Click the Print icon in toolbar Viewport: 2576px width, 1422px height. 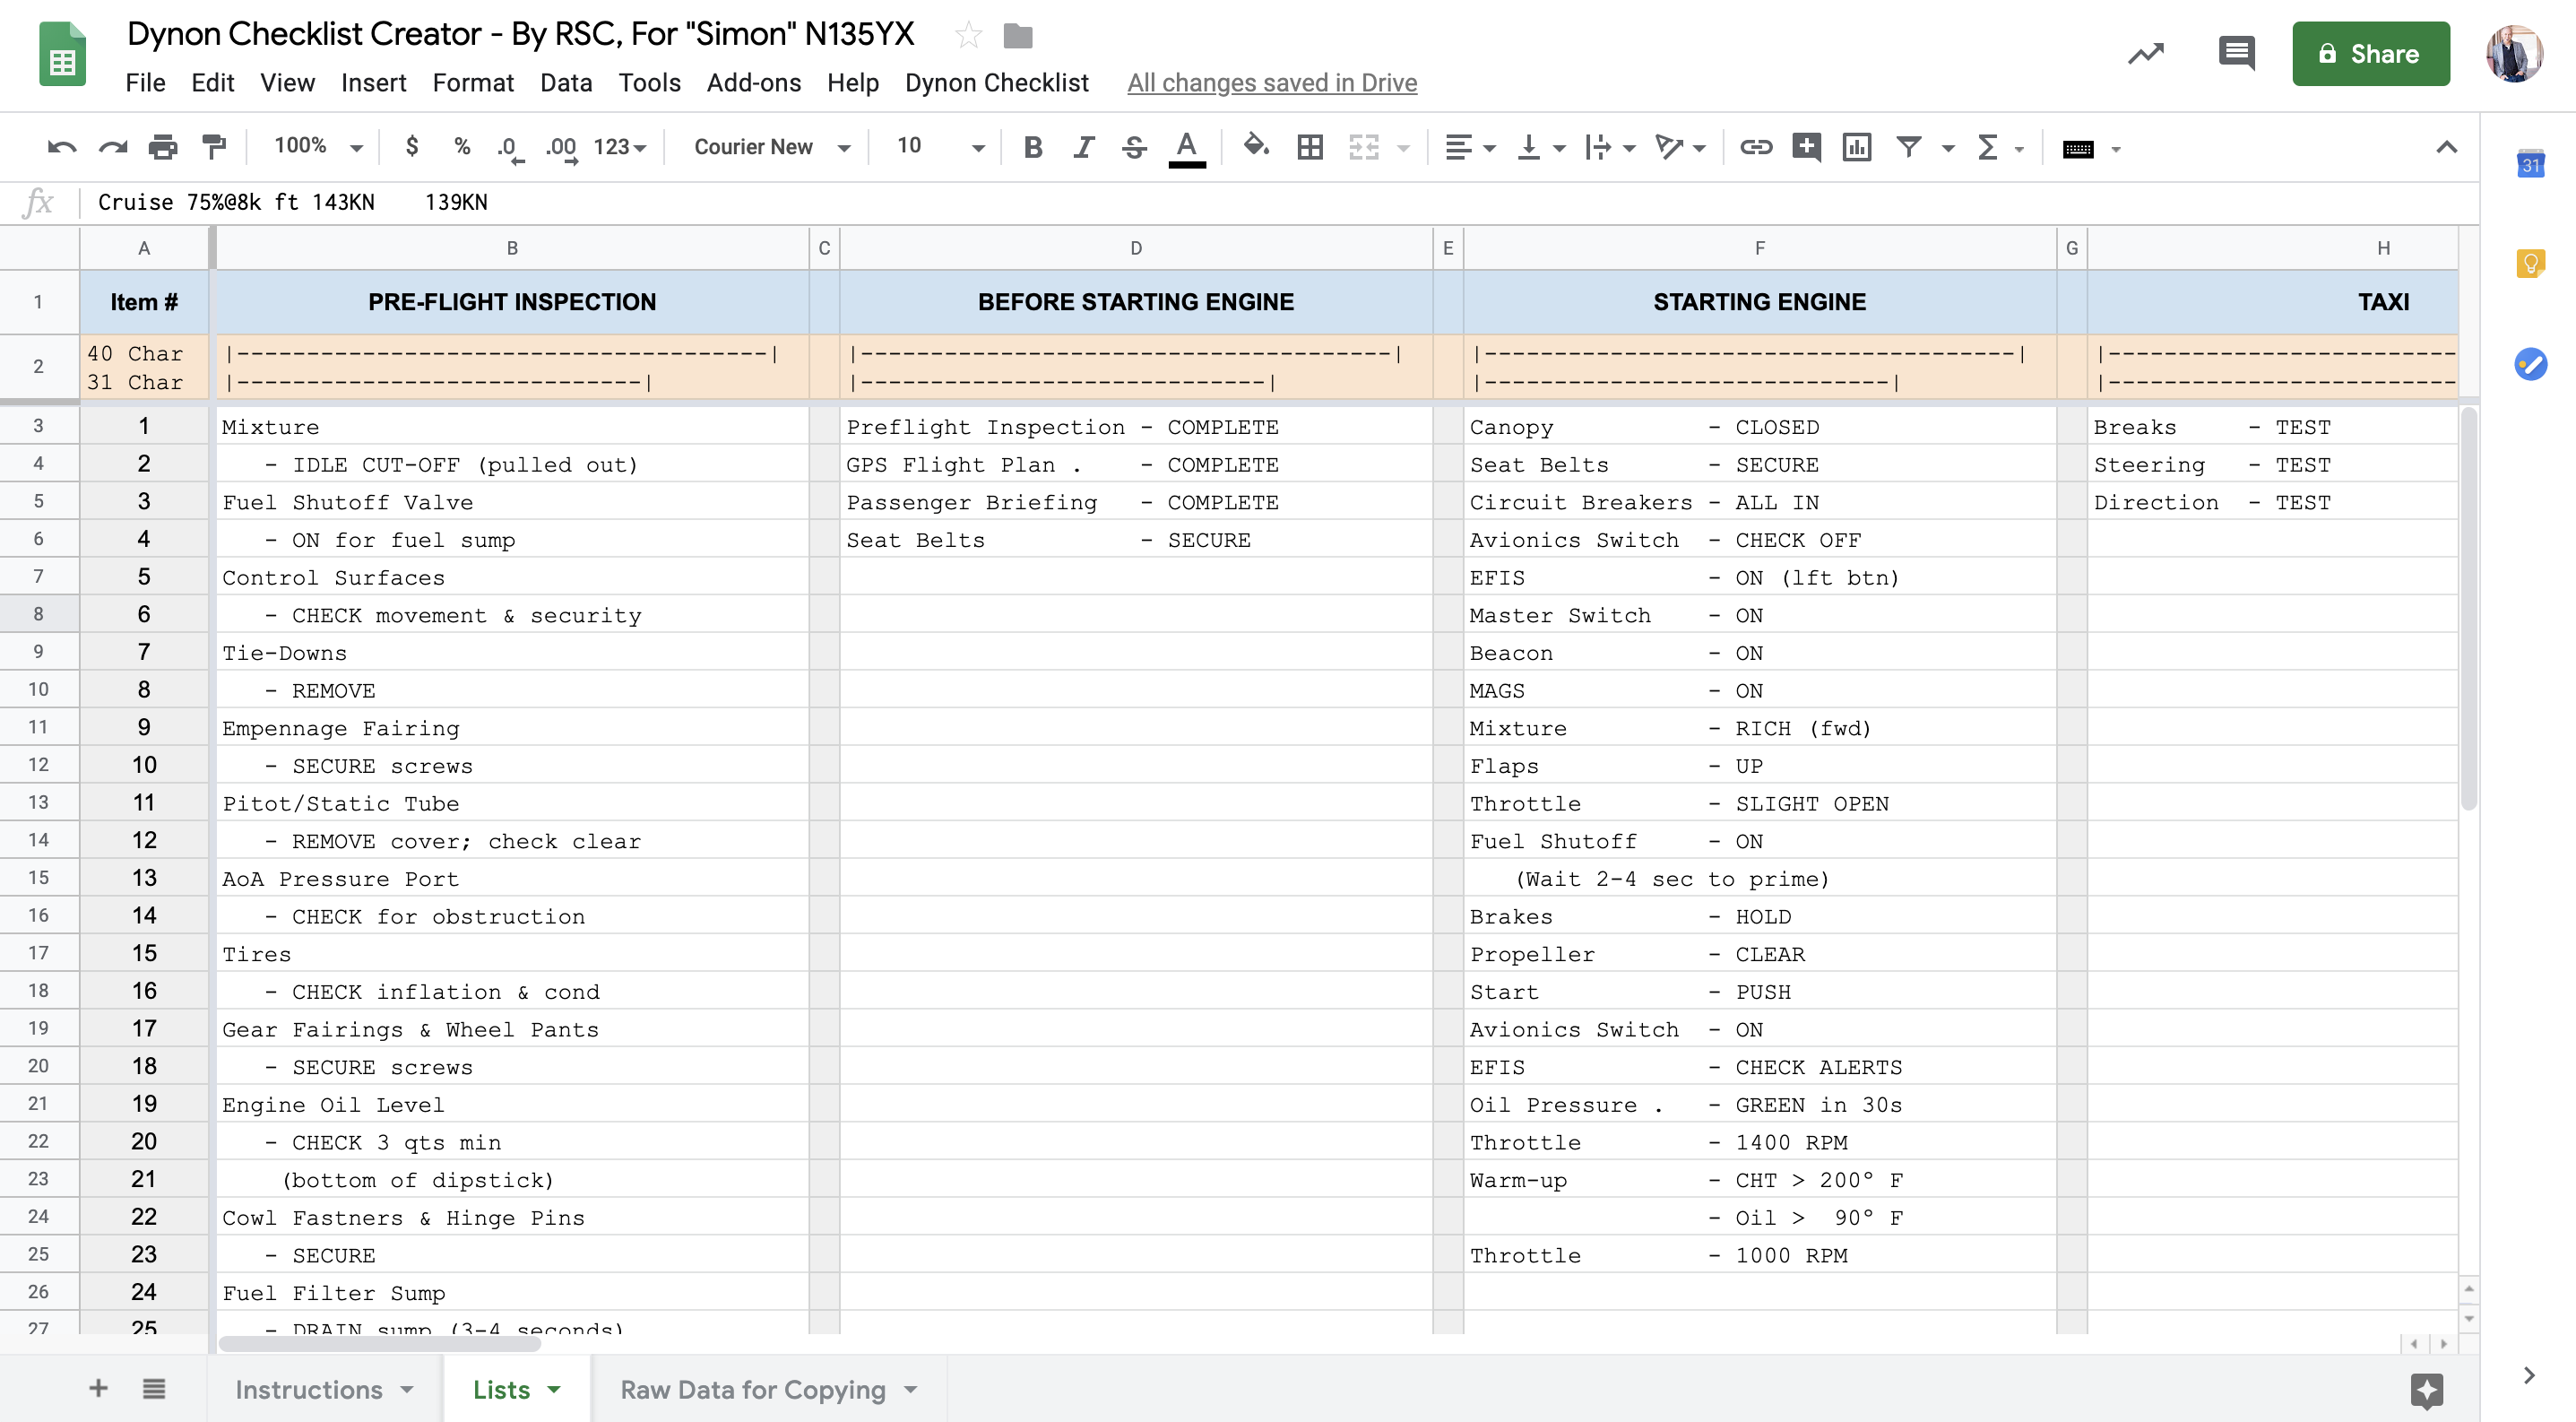coord(162,147)
